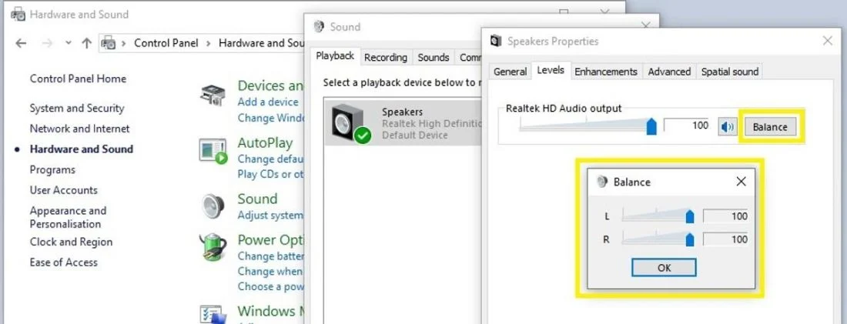The width and height of the screenshot is (847, 324).
Task: Click the Hardware and Sound title bar icon
Action: 18,15
